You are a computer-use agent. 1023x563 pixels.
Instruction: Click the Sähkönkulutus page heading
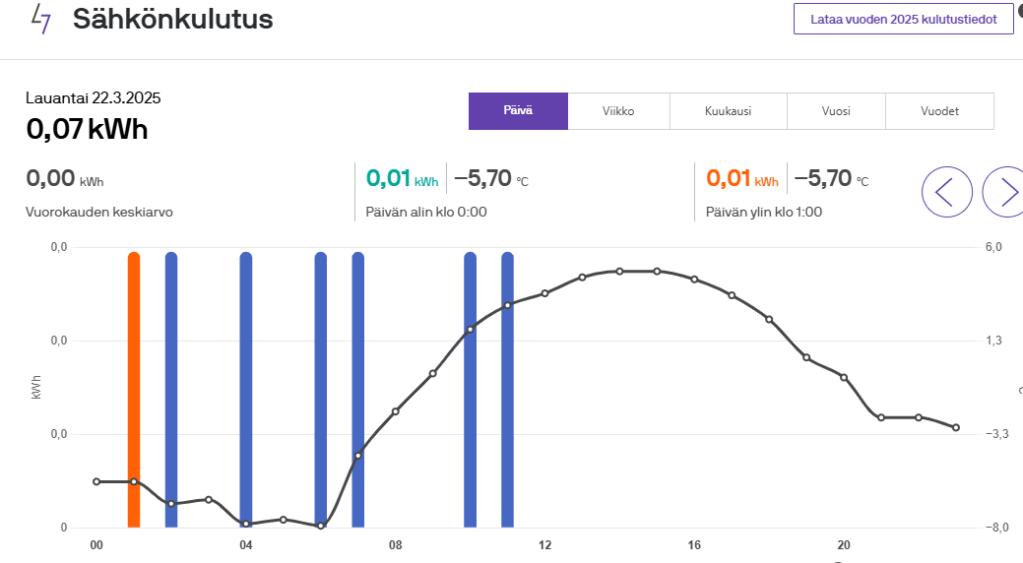(172, 18)
